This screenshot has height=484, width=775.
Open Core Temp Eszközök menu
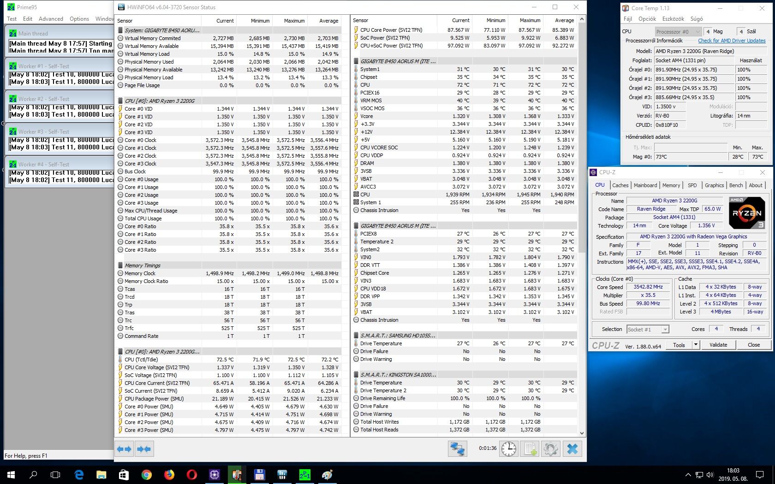pyautogui.click(x=673, y=19)
